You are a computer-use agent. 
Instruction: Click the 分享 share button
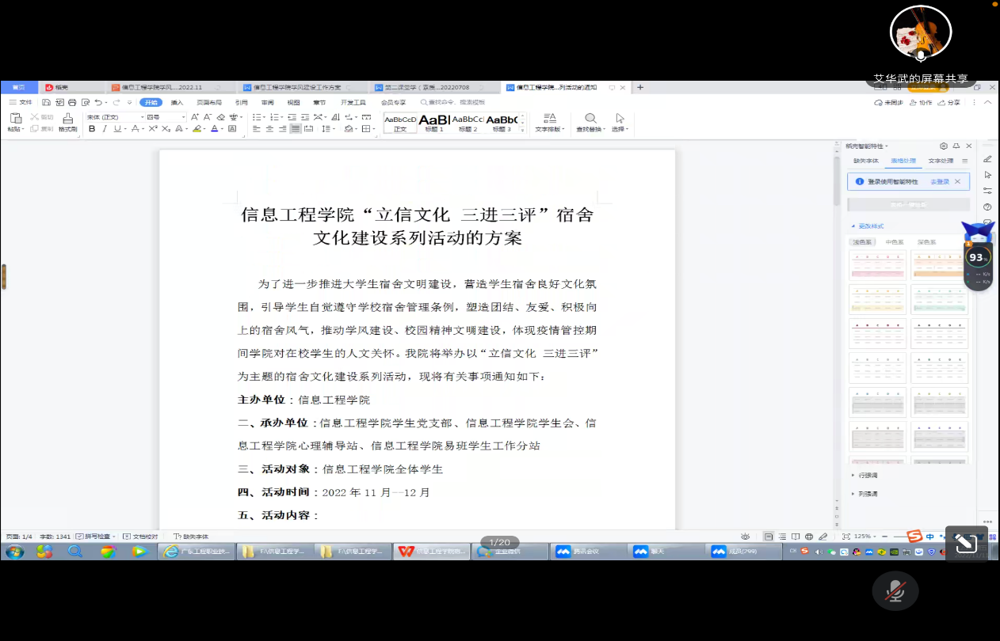[x=949, y=102]
